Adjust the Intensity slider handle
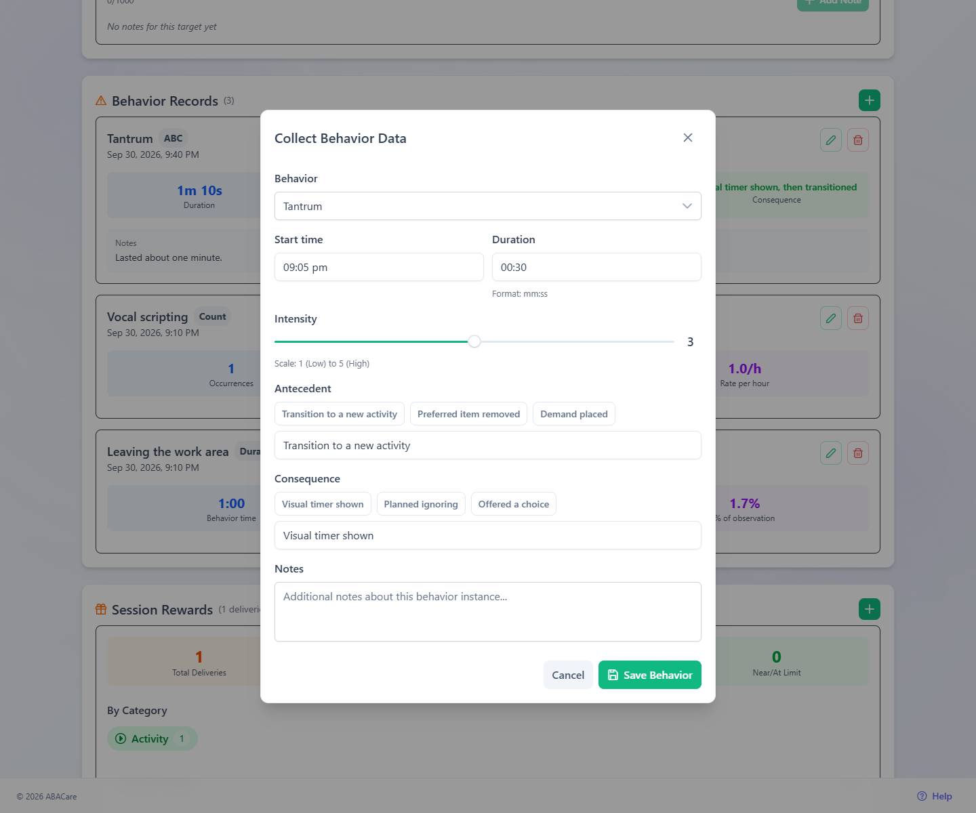Screen dimensions: 976x813 (474, 341)
